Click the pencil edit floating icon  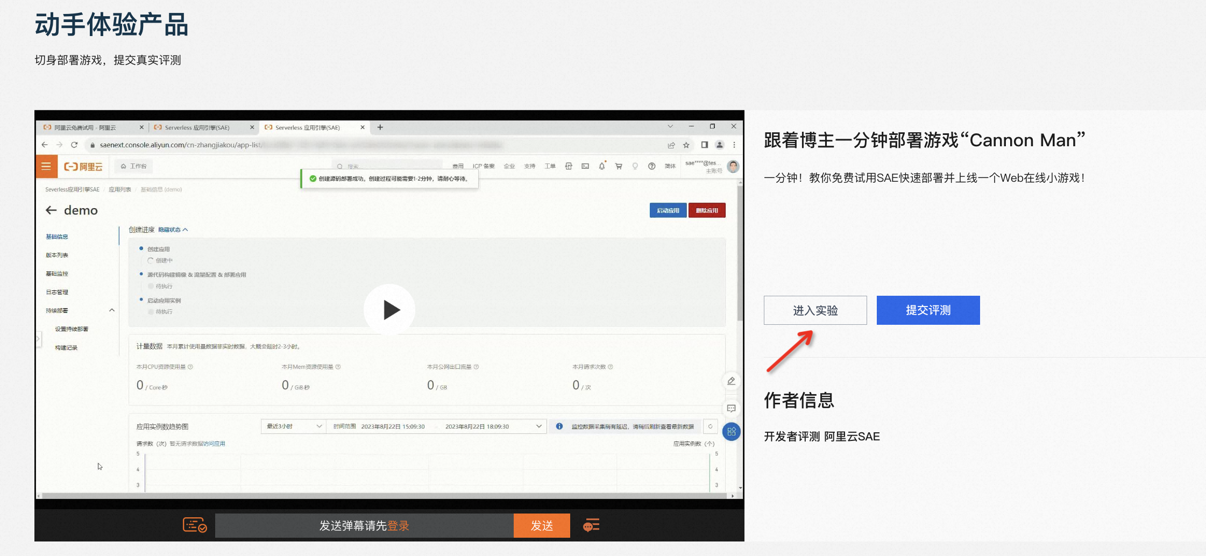(x=732, y=381)
